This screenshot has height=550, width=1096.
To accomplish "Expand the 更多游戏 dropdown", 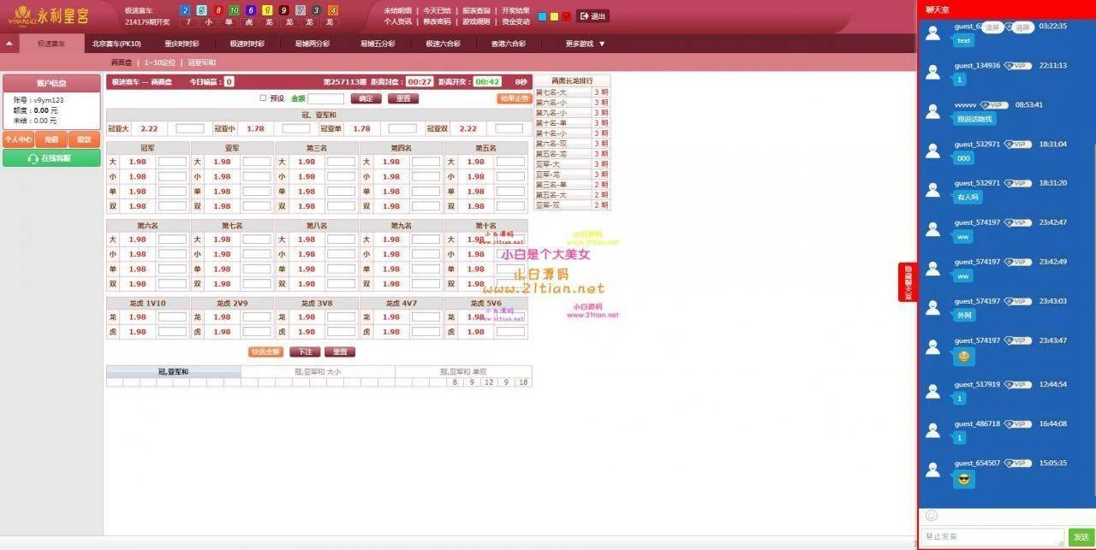I will tap(586, 44).
